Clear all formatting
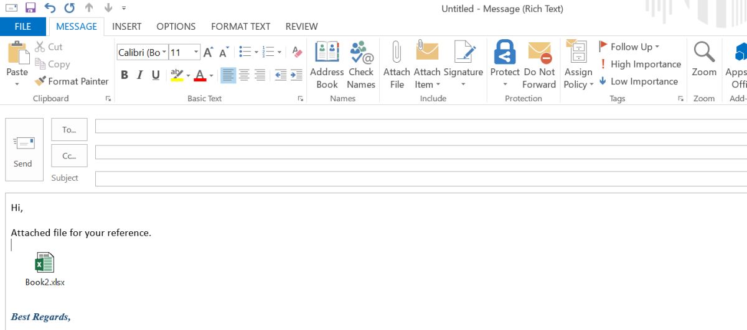This screenshot has height=330, width=747. pyautogui.click(x=297, y=52)
